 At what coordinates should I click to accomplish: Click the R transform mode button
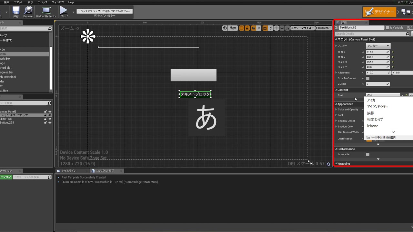click(259, 28)
